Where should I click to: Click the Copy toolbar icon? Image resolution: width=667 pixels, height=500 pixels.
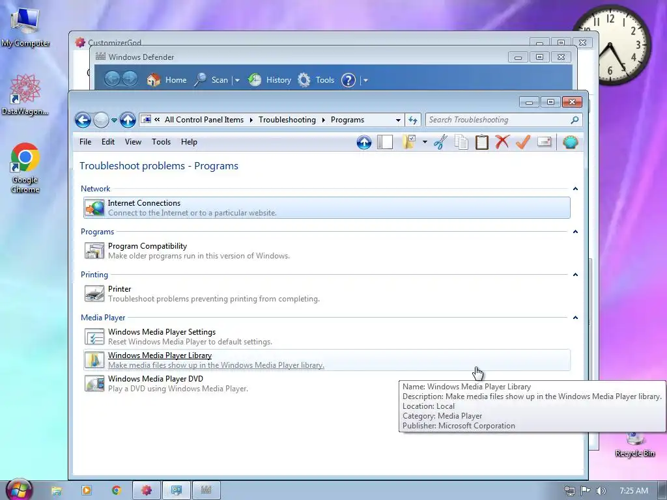461,142
